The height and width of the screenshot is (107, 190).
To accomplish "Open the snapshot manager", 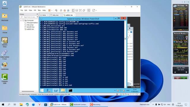I will point(68,10).
